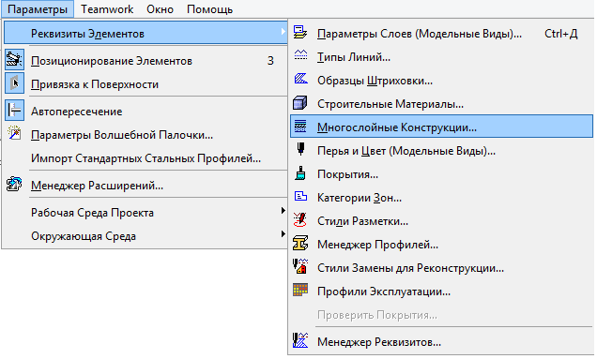Expand the Рабочая Среда Проекта submenu arrow

283,210
